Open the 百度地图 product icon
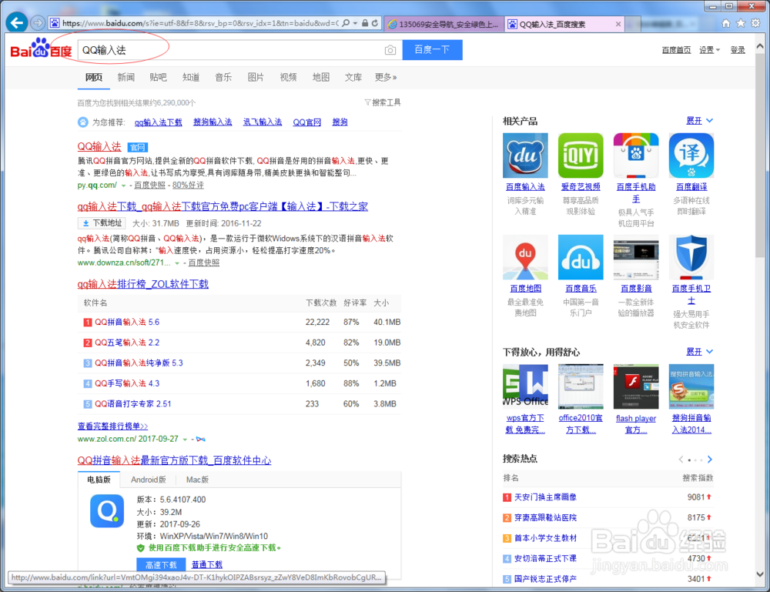This screenshot has height=592, width=770. [525, 257]
